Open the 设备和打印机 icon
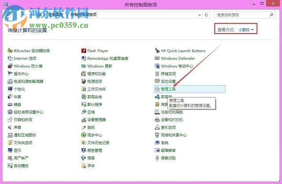282x184 pixels. click(x=157, y=120)
